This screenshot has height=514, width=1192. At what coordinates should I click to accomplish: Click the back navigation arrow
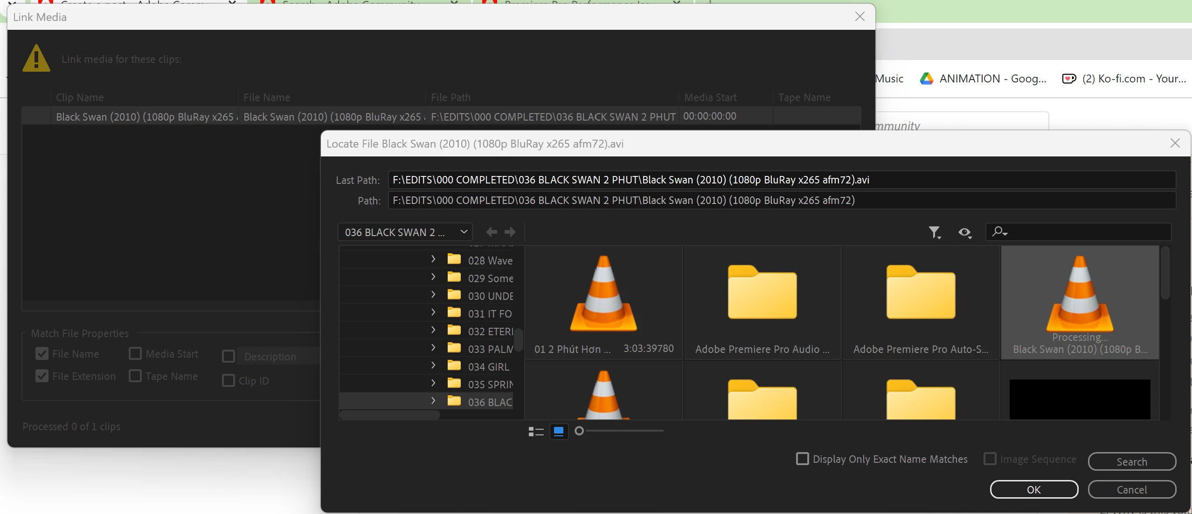491,232
